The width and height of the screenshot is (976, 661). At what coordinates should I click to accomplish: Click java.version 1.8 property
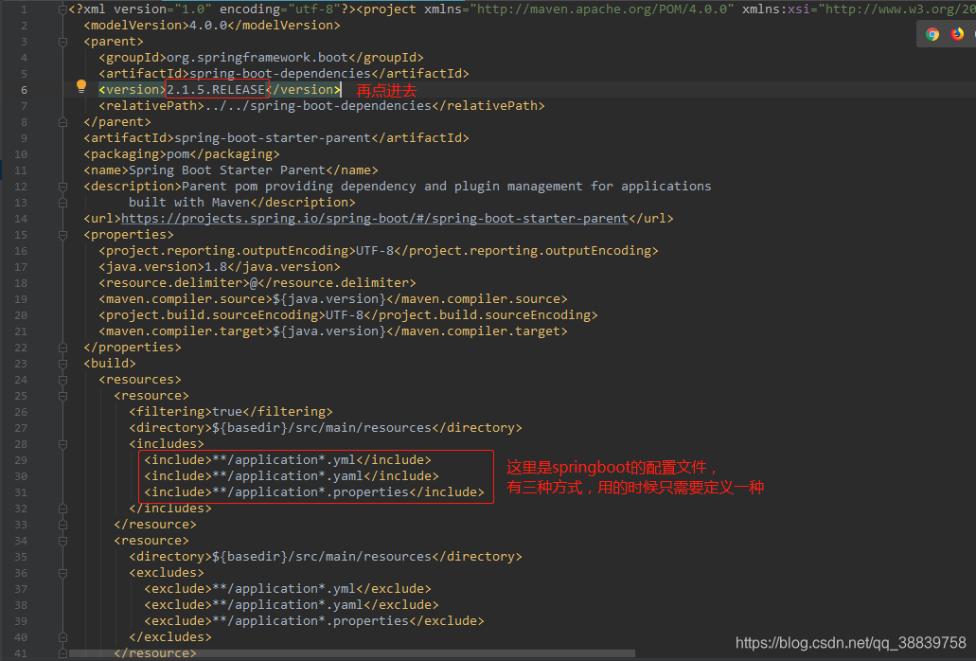coord(220,267)
